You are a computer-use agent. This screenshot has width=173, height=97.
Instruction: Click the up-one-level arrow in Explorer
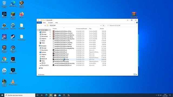tap(45, 26)
